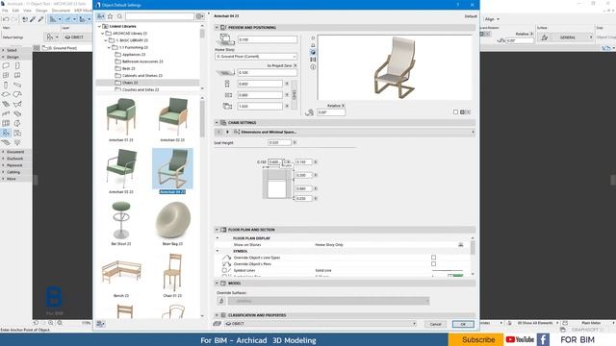Collapse the Floor Plan and Section panel

coord(217,230)
